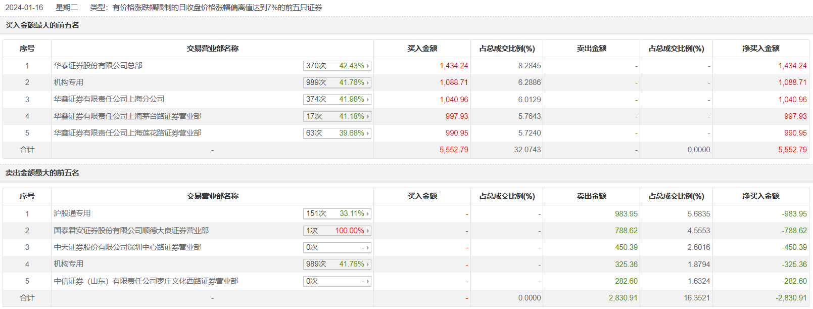The width and height of the screenshot is (813, 309).
Task: Open 机构专用 link in sell table
Action: 69,264
